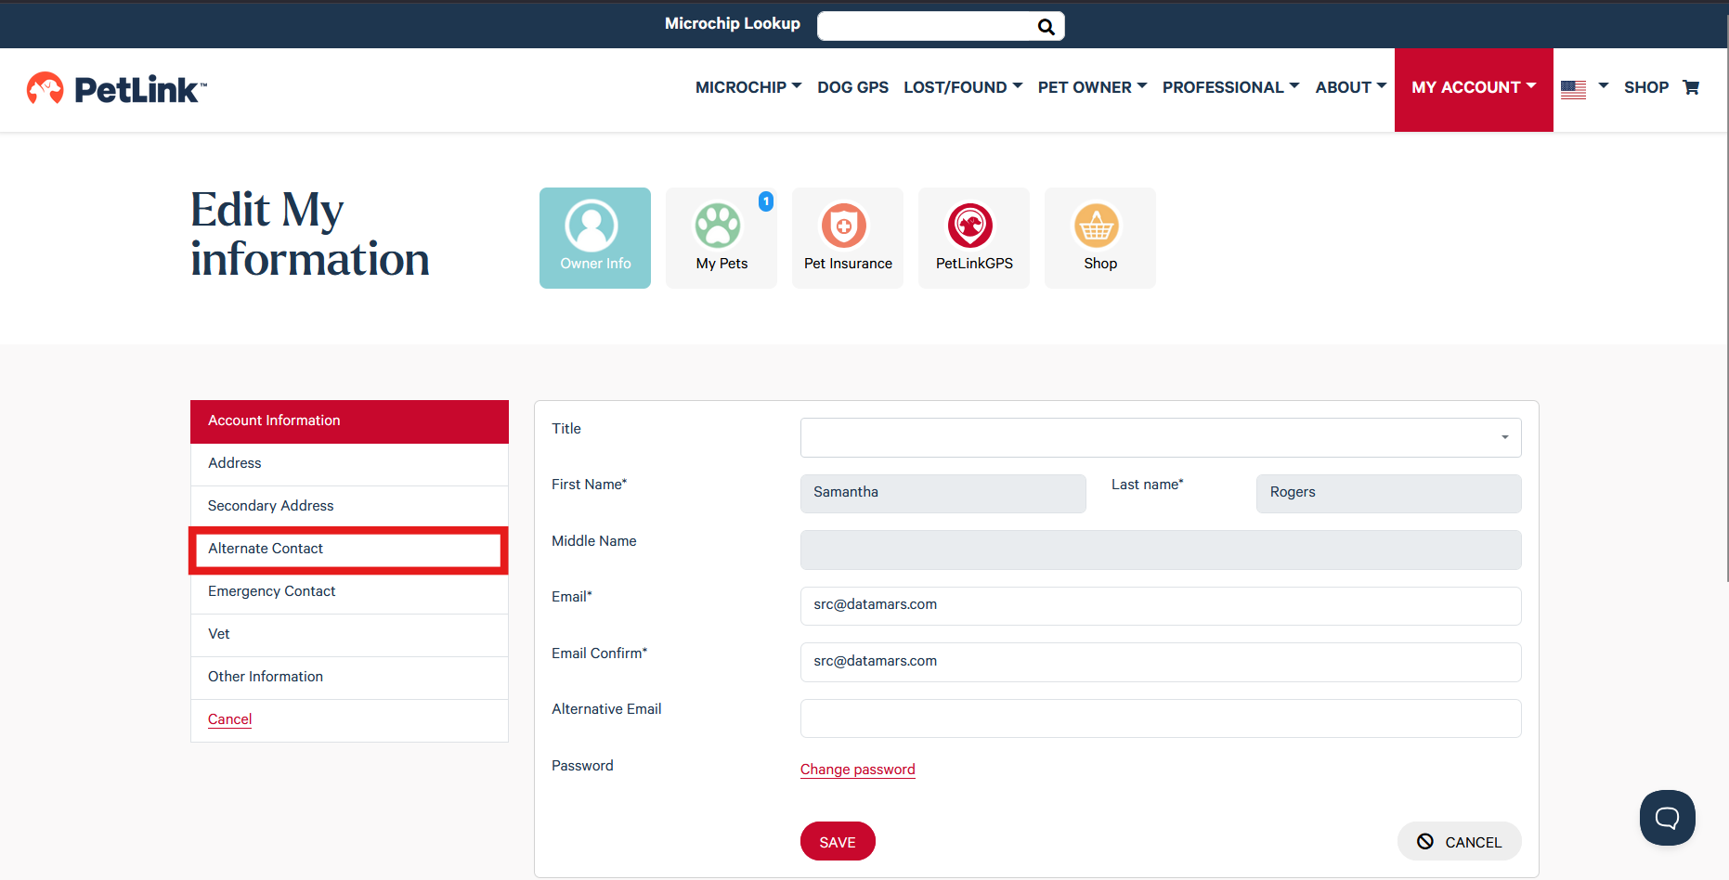
Task: Open the language selector arrow
Action: coord(1603,86)
